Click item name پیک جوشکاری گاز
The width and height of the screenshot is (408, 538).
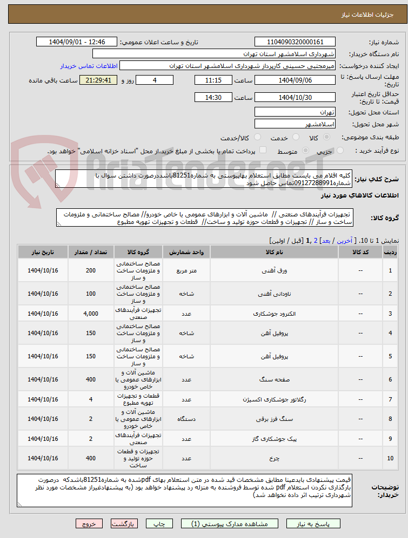coord(275,439)
